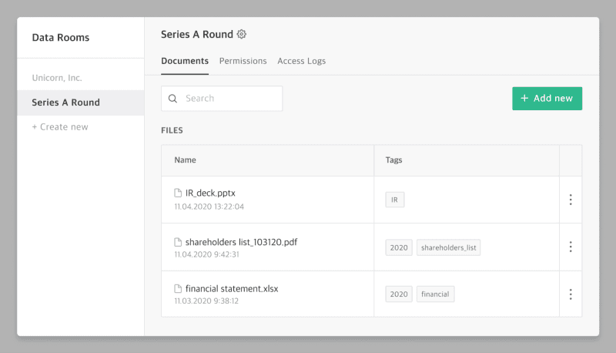Switch to the Permissions tab
Screen dimensions: 616x353
point(243,61)
